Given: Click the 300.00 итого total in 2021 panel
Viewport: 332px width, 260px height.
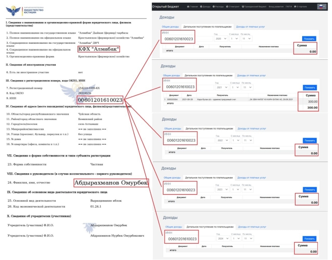Looking at the screenshot, I should coord(312,107).
